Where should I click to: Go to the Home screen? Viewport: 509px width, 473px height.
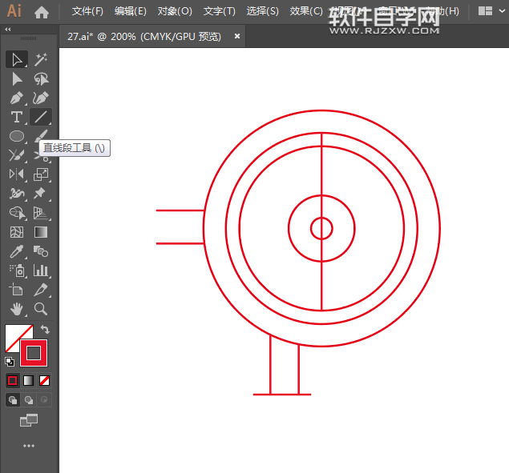pyautogui.click(x=42, y=11)
